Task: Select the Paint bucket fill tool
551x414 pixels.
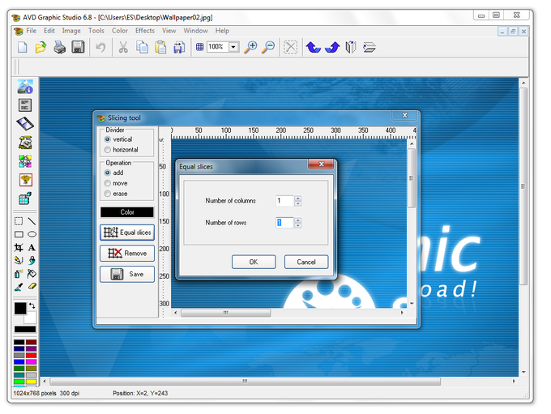Action: tap(32, 273)
